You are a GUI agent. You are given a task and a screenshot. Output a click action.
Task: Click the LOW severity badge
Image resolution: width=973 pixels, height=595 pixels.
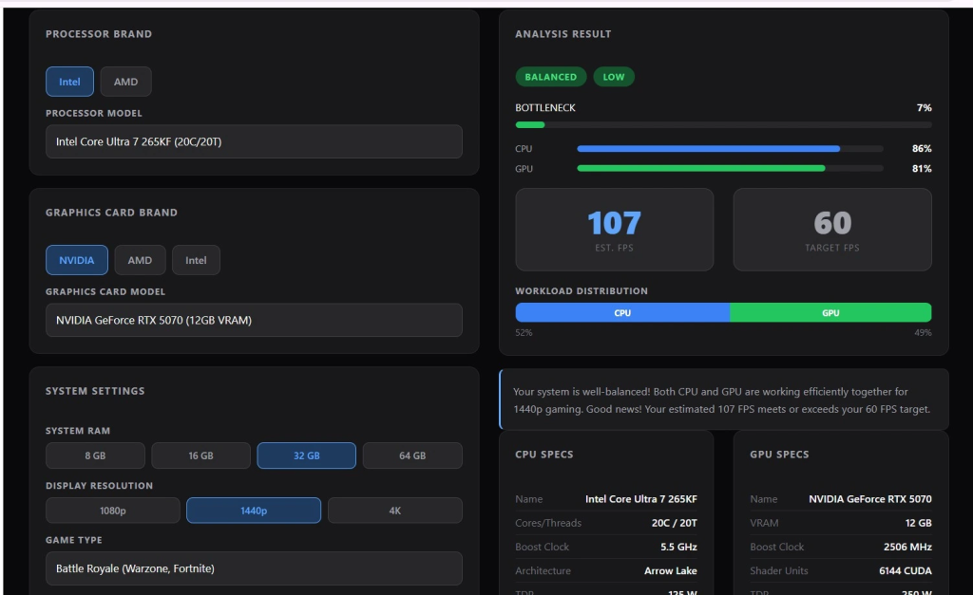pyautogui.click(x=614, y=77)
